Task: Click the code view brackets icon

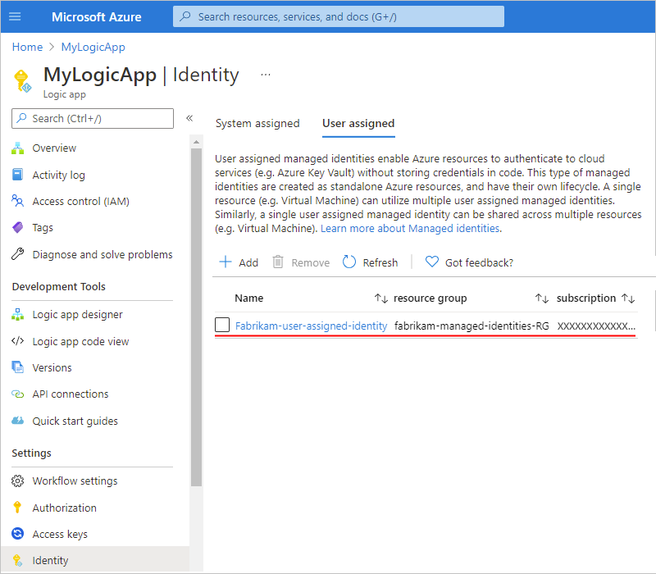Action: 17,341
